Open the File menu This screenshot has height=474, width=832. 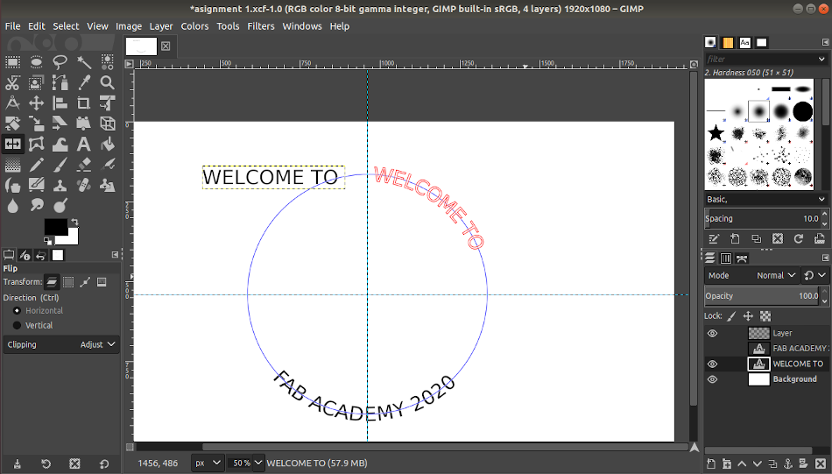(x=13, y=26)
